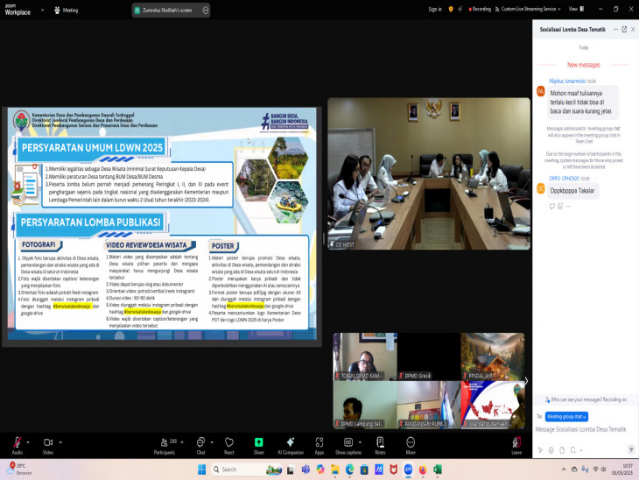Click the green Share screen icon
Viewport: 639px width, 480px height.
pos(258,445)
